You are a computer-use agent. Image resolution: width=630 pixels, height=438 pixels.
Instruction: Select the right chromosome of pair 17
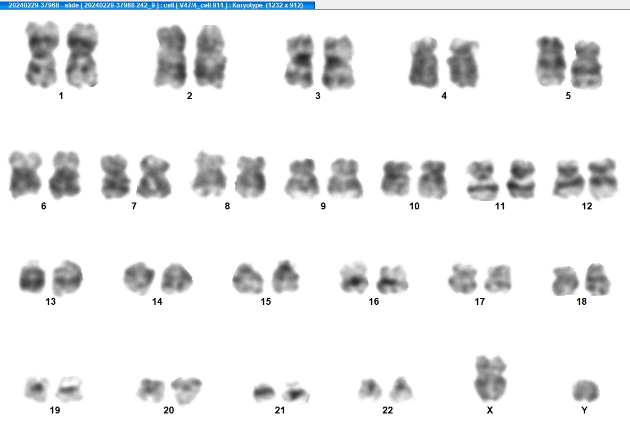click(498, 278)
